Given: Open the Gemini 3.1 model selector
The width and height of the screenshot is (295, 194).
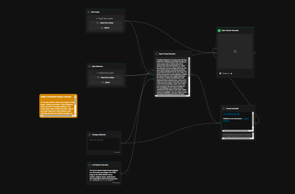Looking at the screenshot, I should pos(235,73).
